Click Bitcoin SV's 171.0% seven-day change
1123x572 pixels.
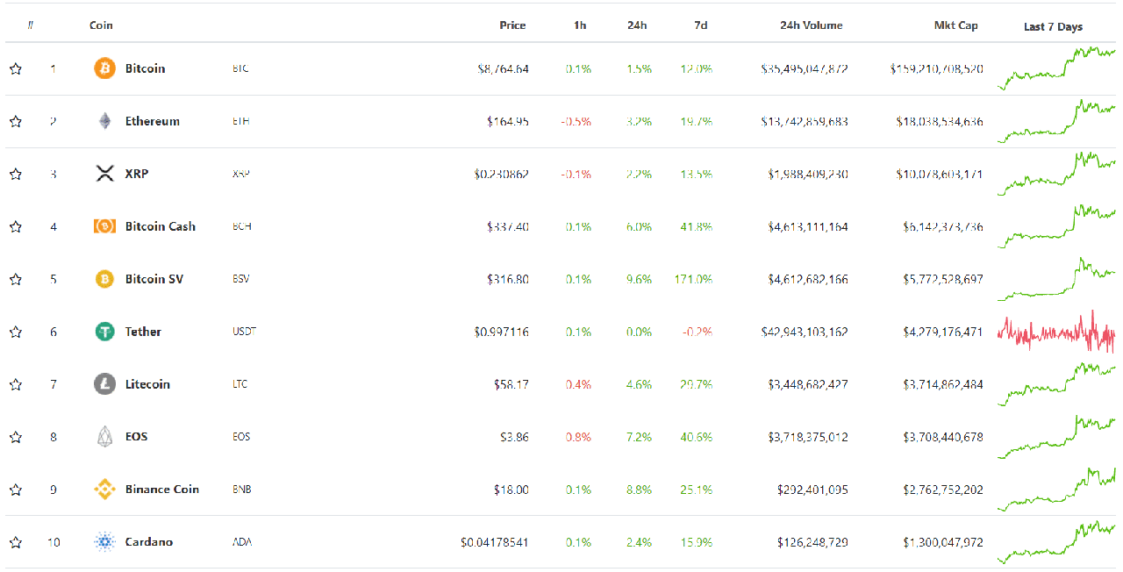click(694, 279)
